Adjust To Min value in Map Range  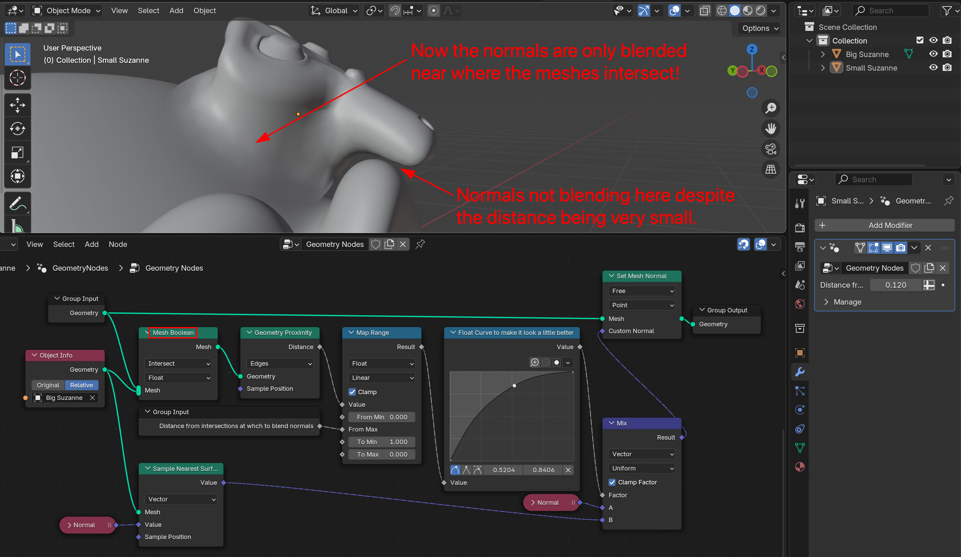(382, 442)
